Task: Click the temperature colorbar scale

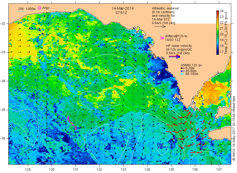Action: pyautogui.click(x=218, y=33)
